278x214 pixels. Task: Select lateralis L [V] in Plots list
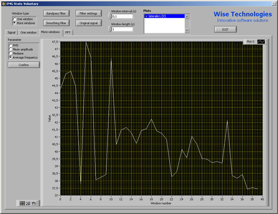164,16
